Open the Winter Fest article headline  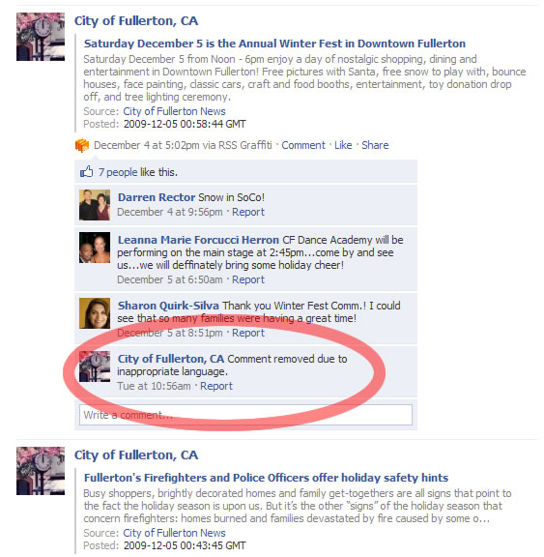[x=274, y=44]
